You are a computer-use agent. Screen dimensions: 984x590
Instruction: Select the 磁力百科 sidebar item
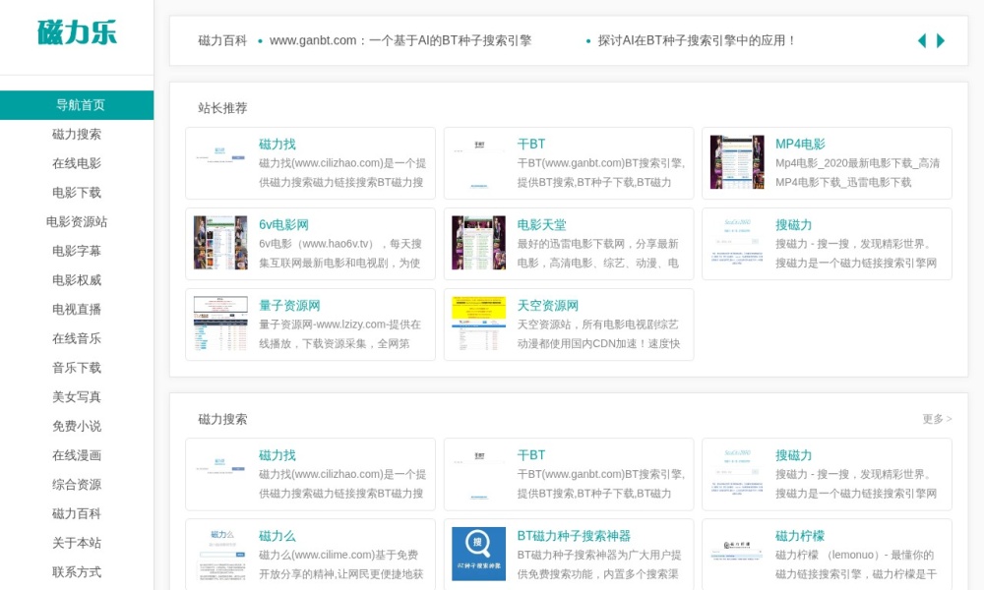76,513
